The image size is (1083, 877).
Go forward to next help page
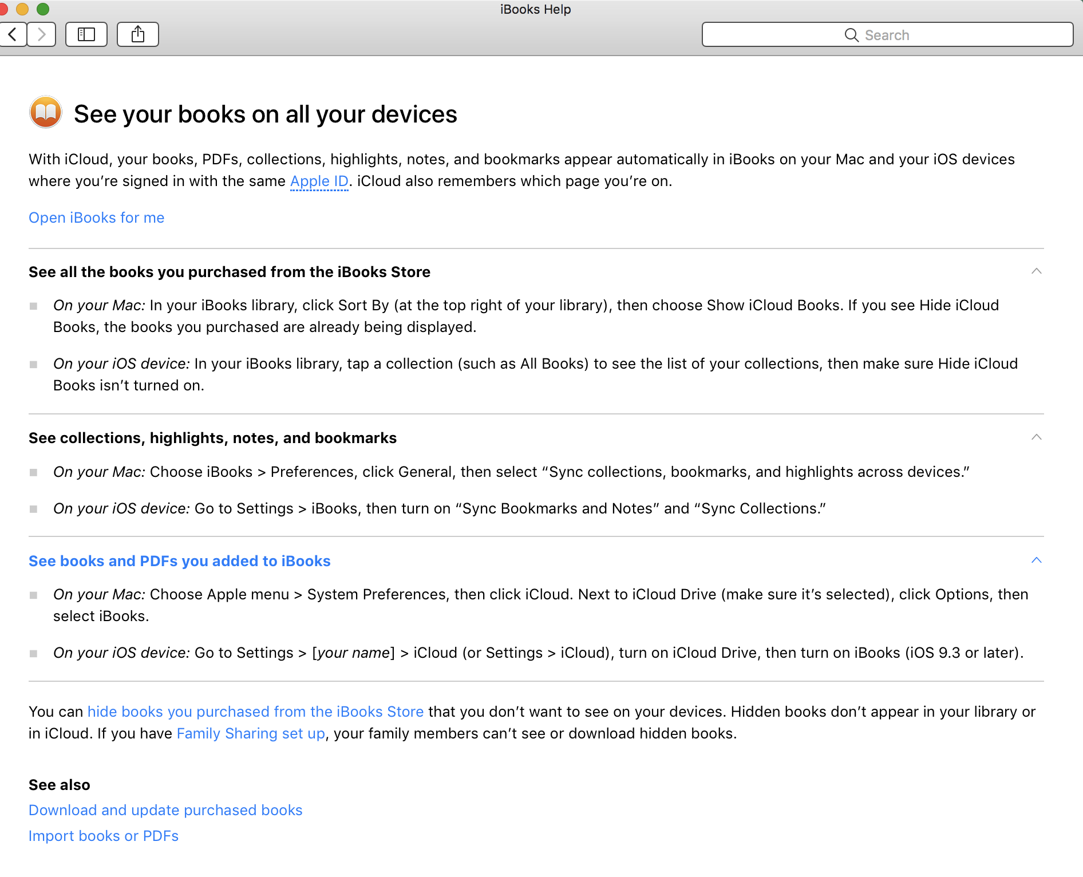41,34
